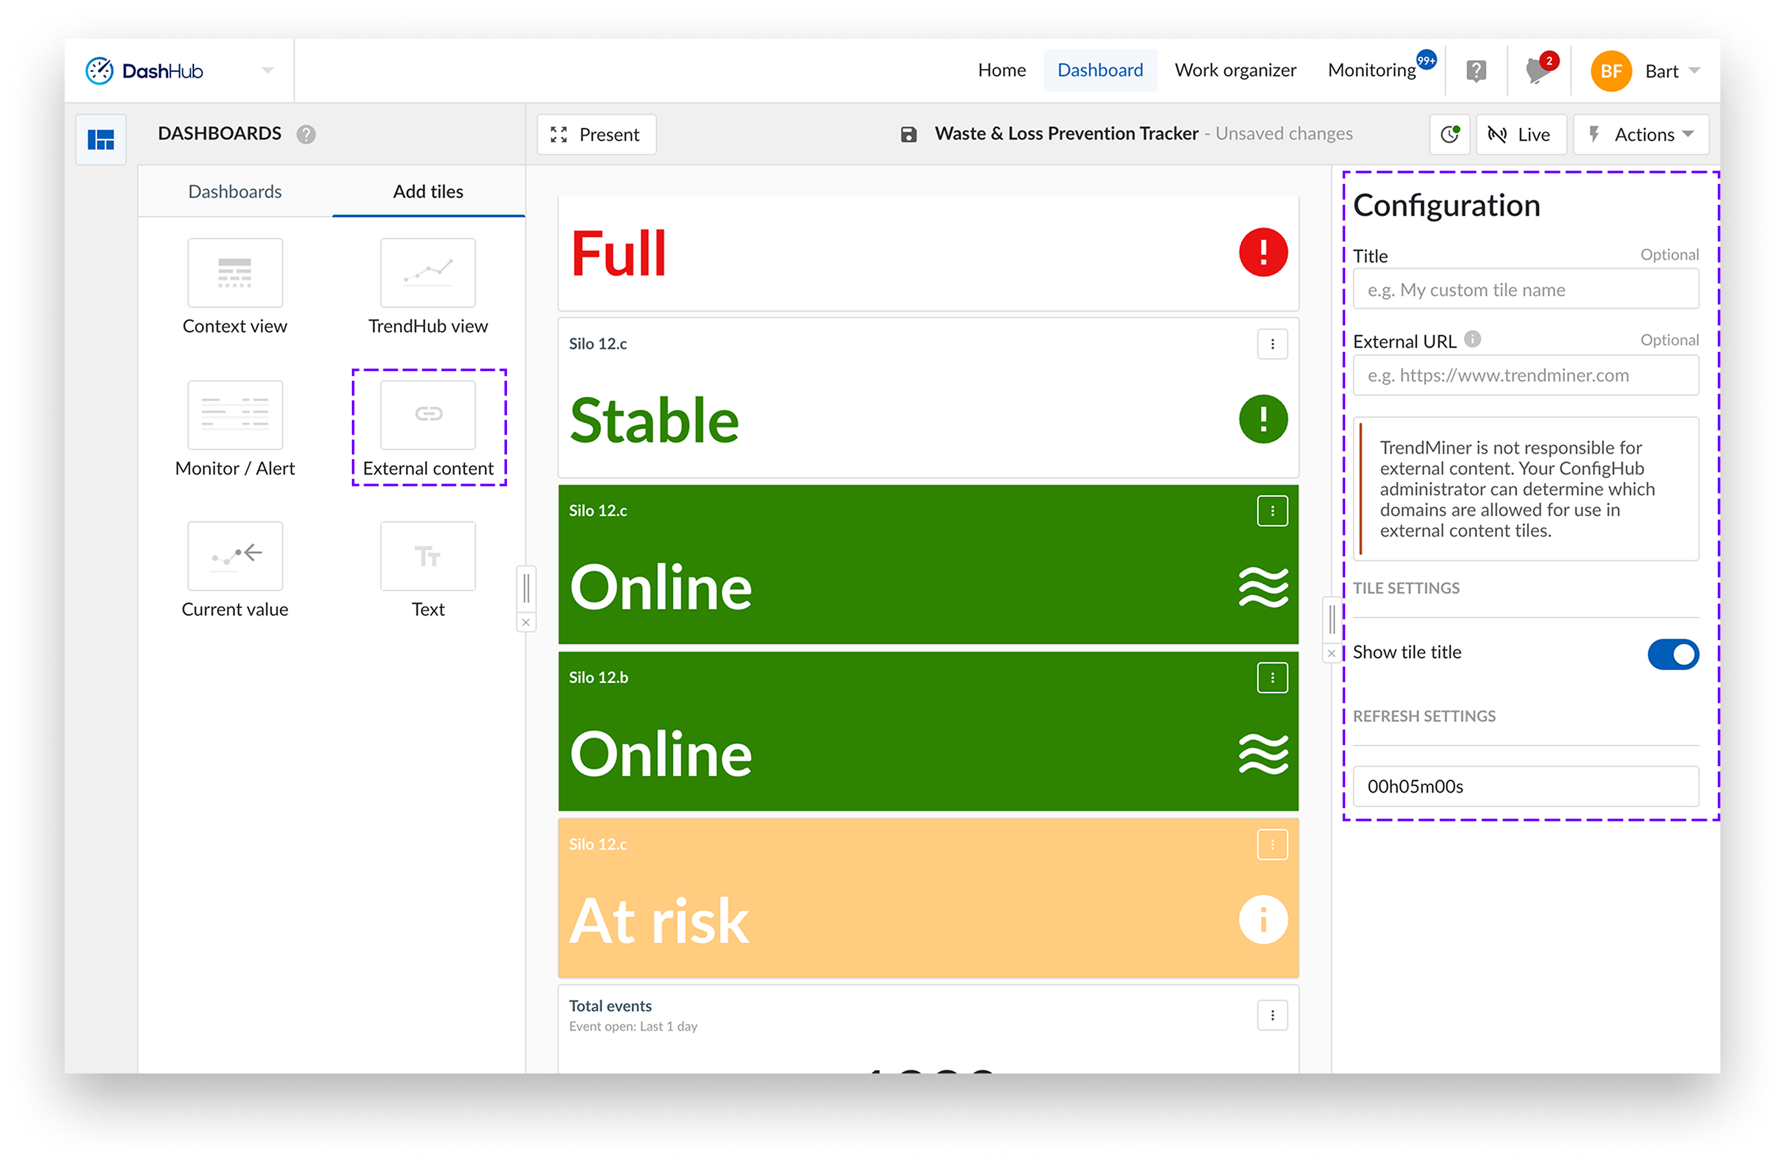
Task: Click the info icon next to External URL
Action: (1472, 339)
